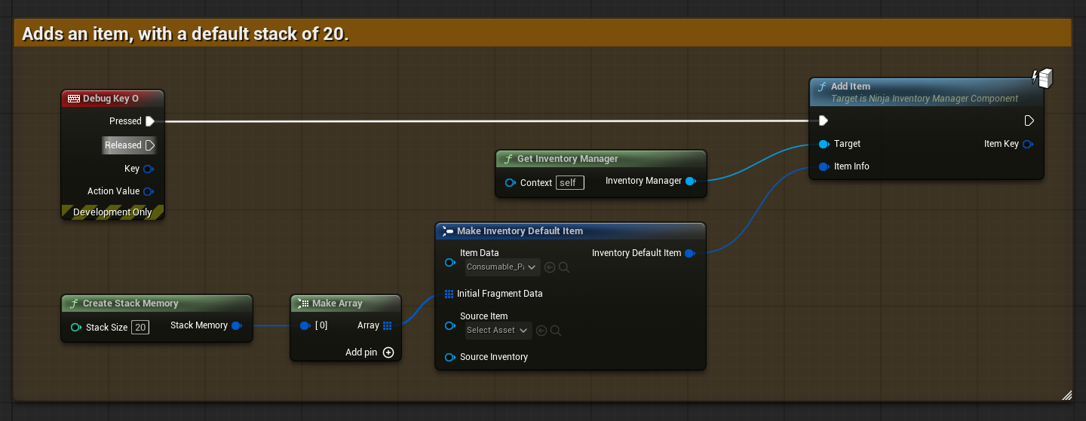1086x421 pixels.
Task: Browse to Source Item asset with magnifier icon
Action: pyautogui.click(x=556, y=331)
